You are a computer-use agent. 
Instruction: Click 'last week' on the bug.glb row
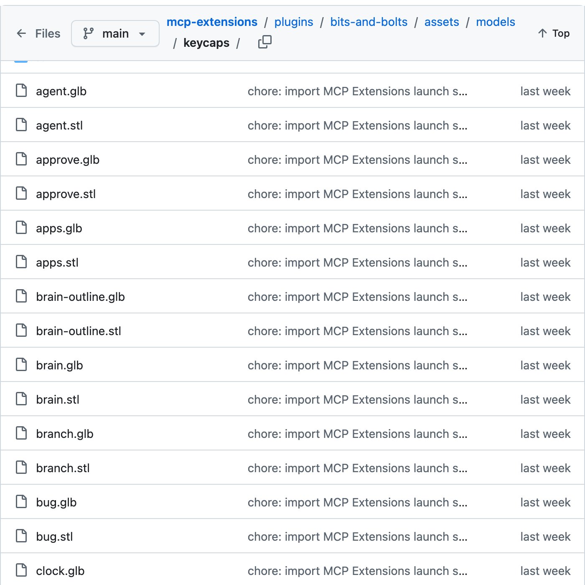pos(545,502)
